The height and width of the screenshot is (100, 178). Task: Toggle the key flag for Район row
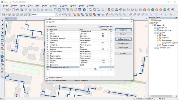(x=111, y=42)
